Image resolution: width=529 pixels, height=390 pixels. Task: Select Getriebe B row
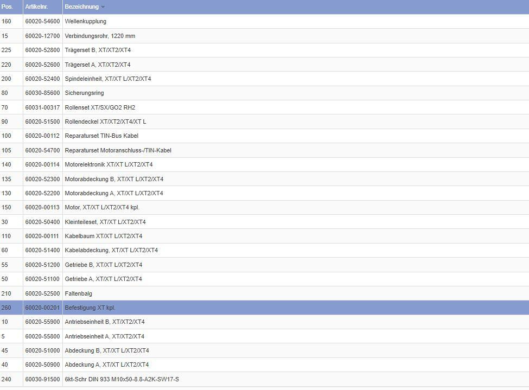click(103, 265)
